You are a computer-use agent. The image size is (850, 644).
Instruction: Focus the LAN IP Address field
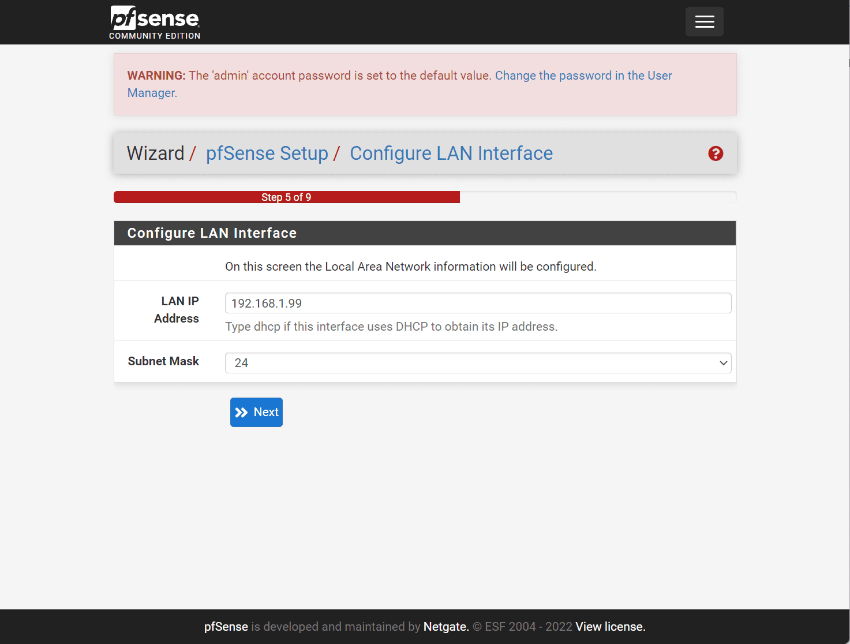point(478,303)
